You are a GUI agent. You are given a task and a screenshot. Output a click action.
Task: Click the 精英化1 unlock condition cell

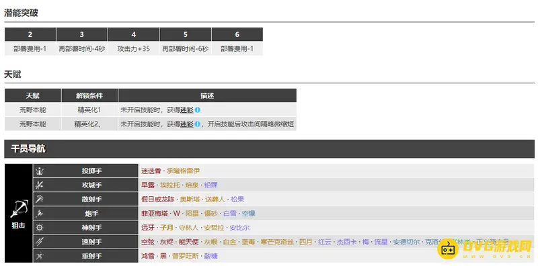click(x=89, y=110)
